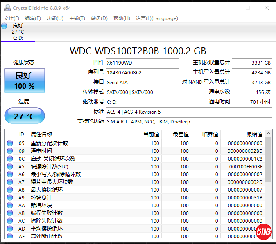Click status orb for A9 坏块总计
Viewport: 276px width, 244px height.
coord(10,198)
